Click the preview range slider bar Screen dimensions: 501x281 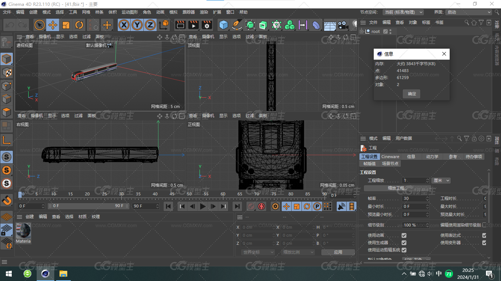tap(89, 206)
